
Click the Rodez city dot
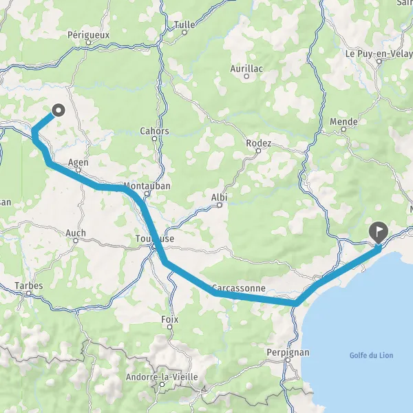click(x=259, y=151)
